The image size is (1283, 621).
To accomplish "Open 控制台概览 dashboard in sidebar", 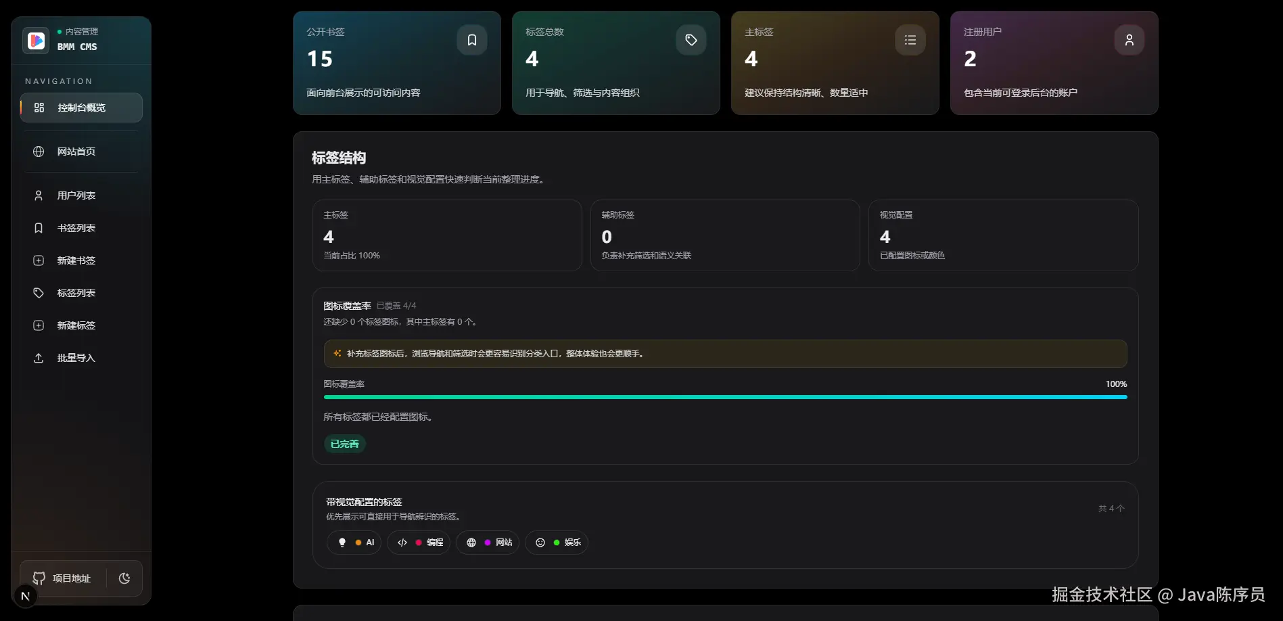I will (x=81, y=108).
